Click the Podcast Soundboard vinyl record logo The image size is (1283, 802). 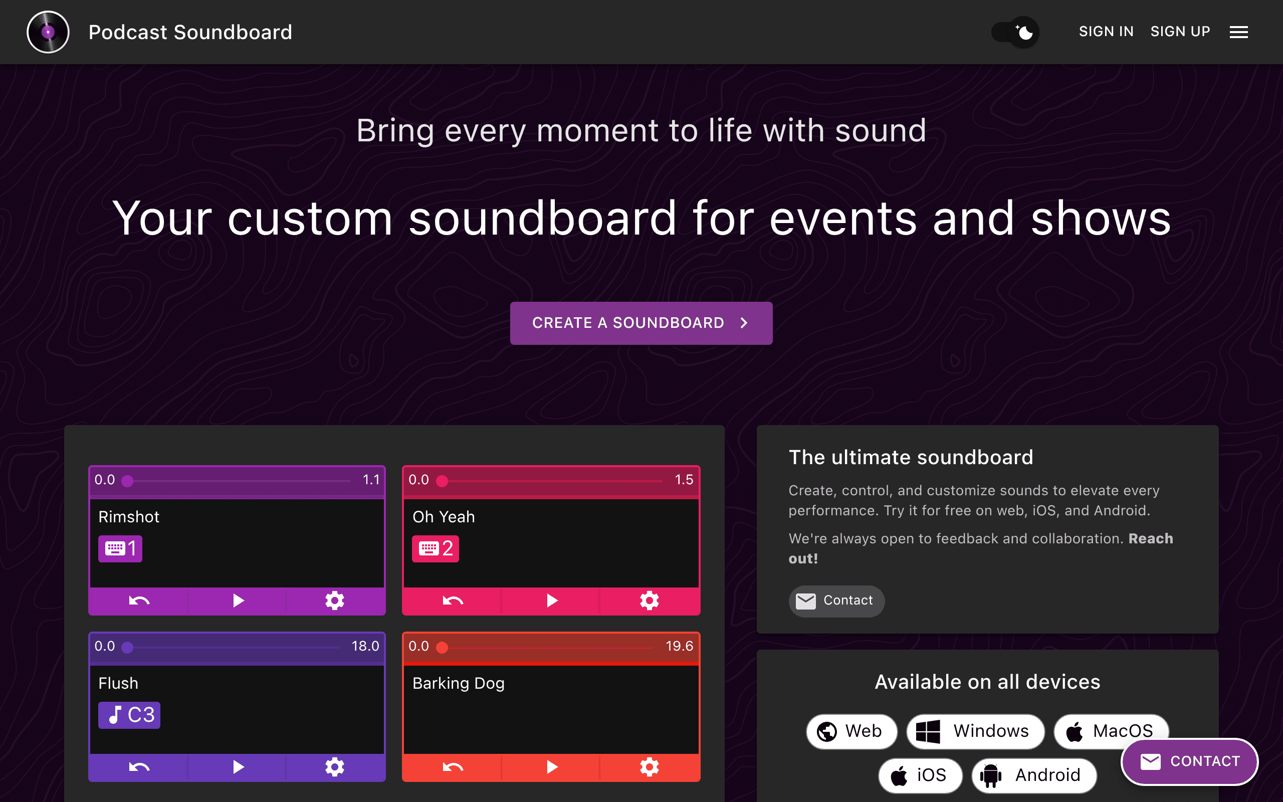click(48, 32)
